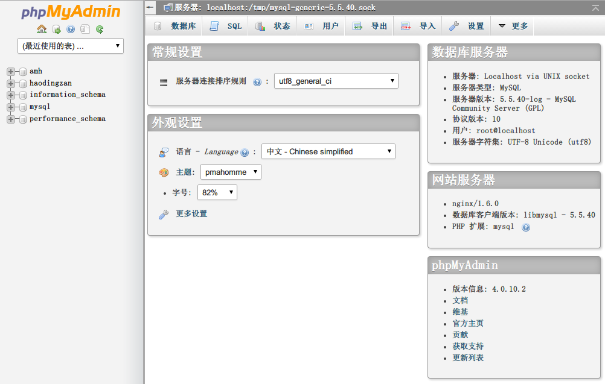The width and height of the screenshot is (605, 384).
Task: Expand the amh database tree node
Action: (11, 72)
